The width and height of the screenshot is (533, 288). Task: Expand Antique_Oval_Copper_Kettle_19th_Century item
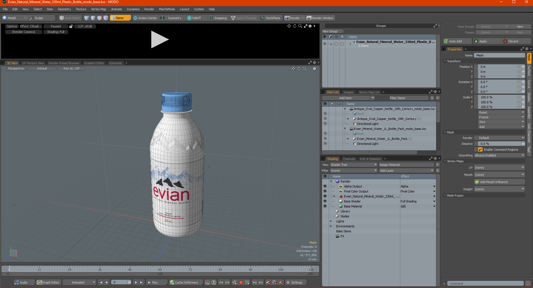348,119
